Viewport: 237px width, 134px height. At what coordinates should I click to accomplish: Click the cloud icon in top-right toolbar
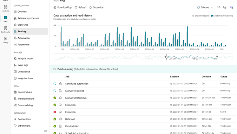pyautogui.click(x=219, y=7)
